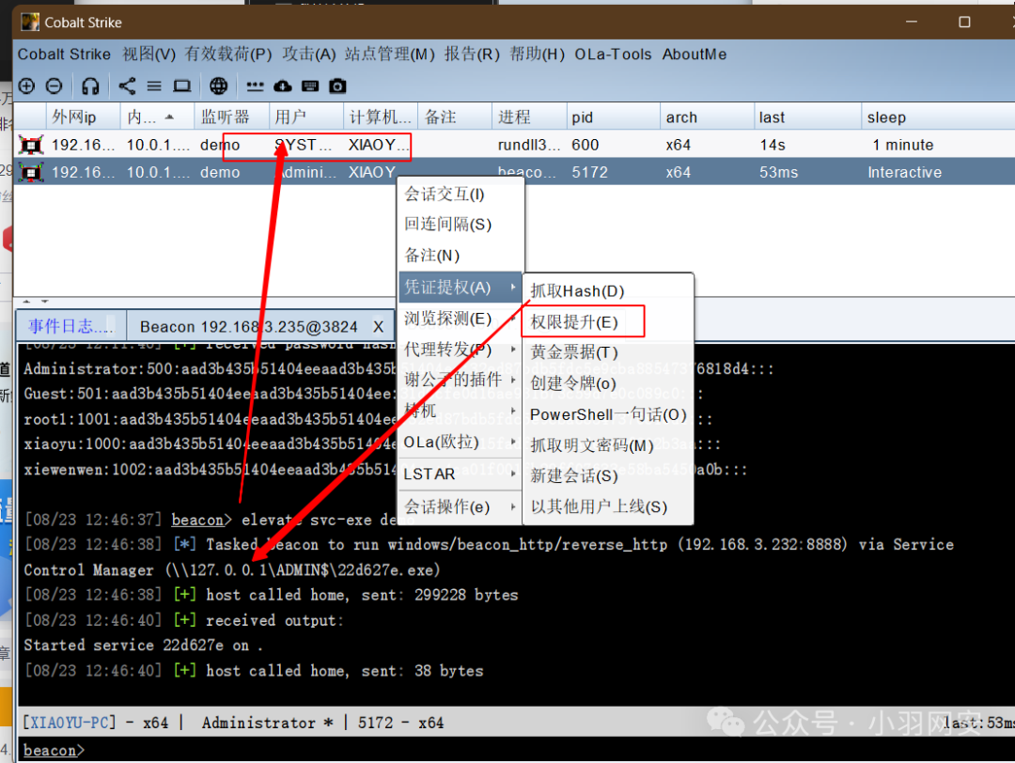Click the beacon icon of the pid 5172 row

click(31, 172)
